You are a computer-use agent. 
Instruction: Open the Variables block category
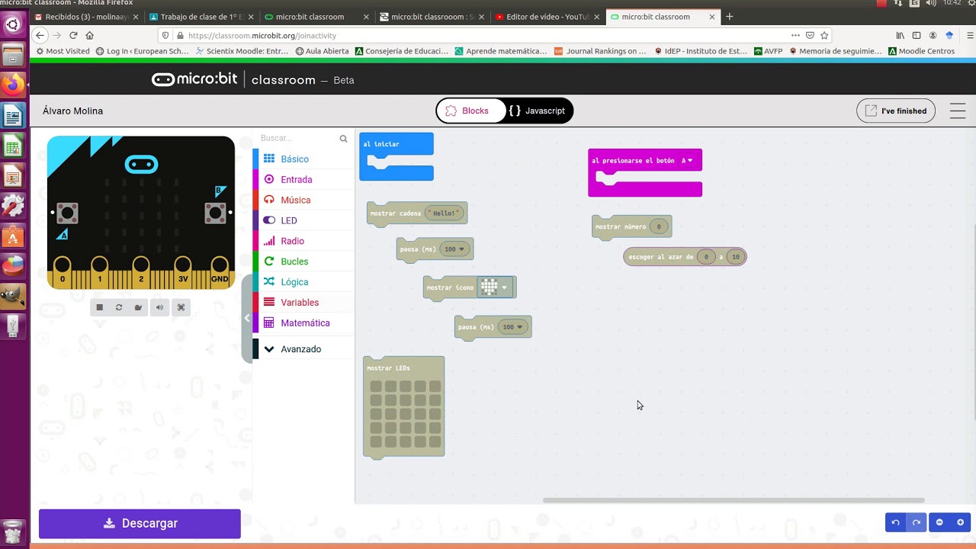[x=303, y=303]
